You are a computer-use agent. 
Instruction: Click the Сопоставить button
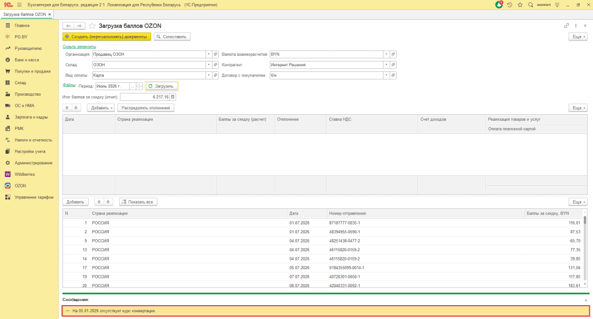[172, 37]
